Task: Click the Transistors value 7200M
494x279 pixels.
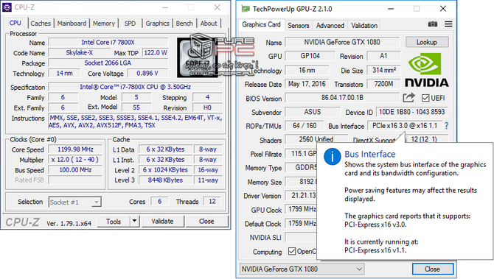Action: tap(384, 84)
